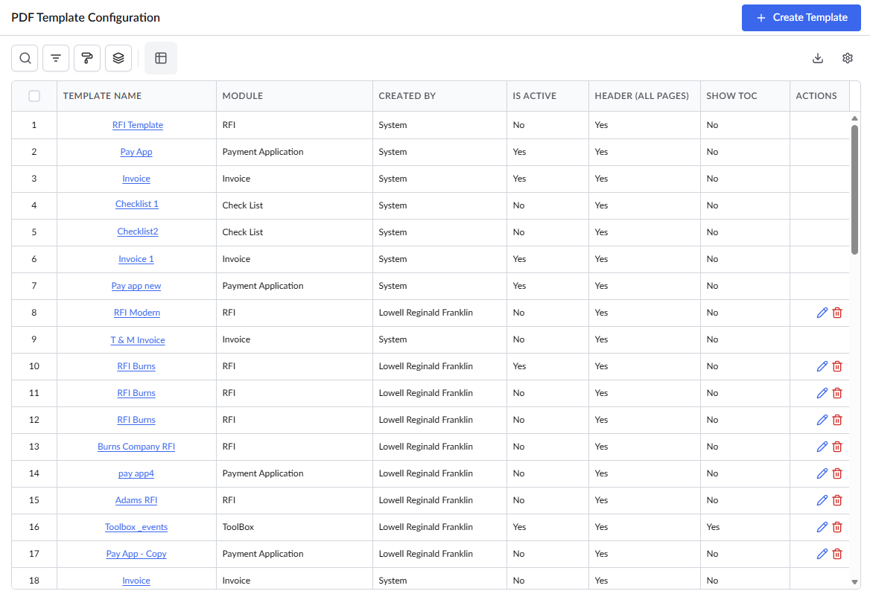Select row number 9 cell
Viewport: 870px width, 597px height.
34,339
